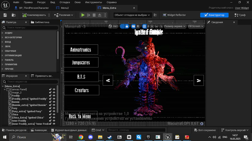Click the save asset floppy icon
252x141 pixels.
pos(5,15)
